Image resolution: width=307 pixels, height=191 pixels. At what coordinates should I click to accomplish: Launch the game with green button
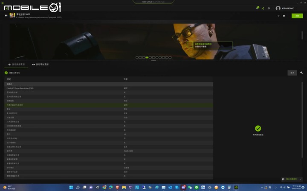pyautogui.click(x=297, y=16)
